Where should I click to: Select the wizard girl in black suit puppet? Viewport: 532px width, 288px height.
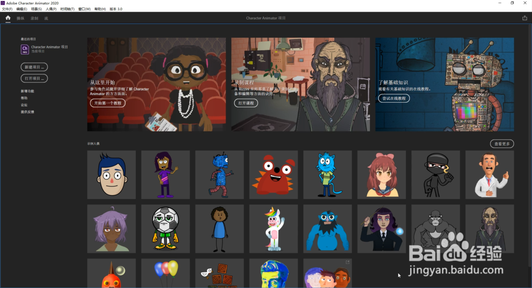click(381, 228)
